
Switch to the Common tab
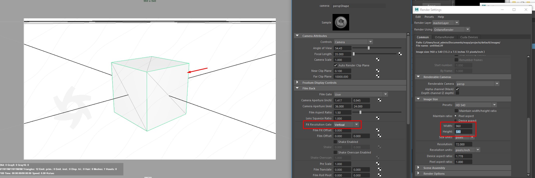(423, 37)
